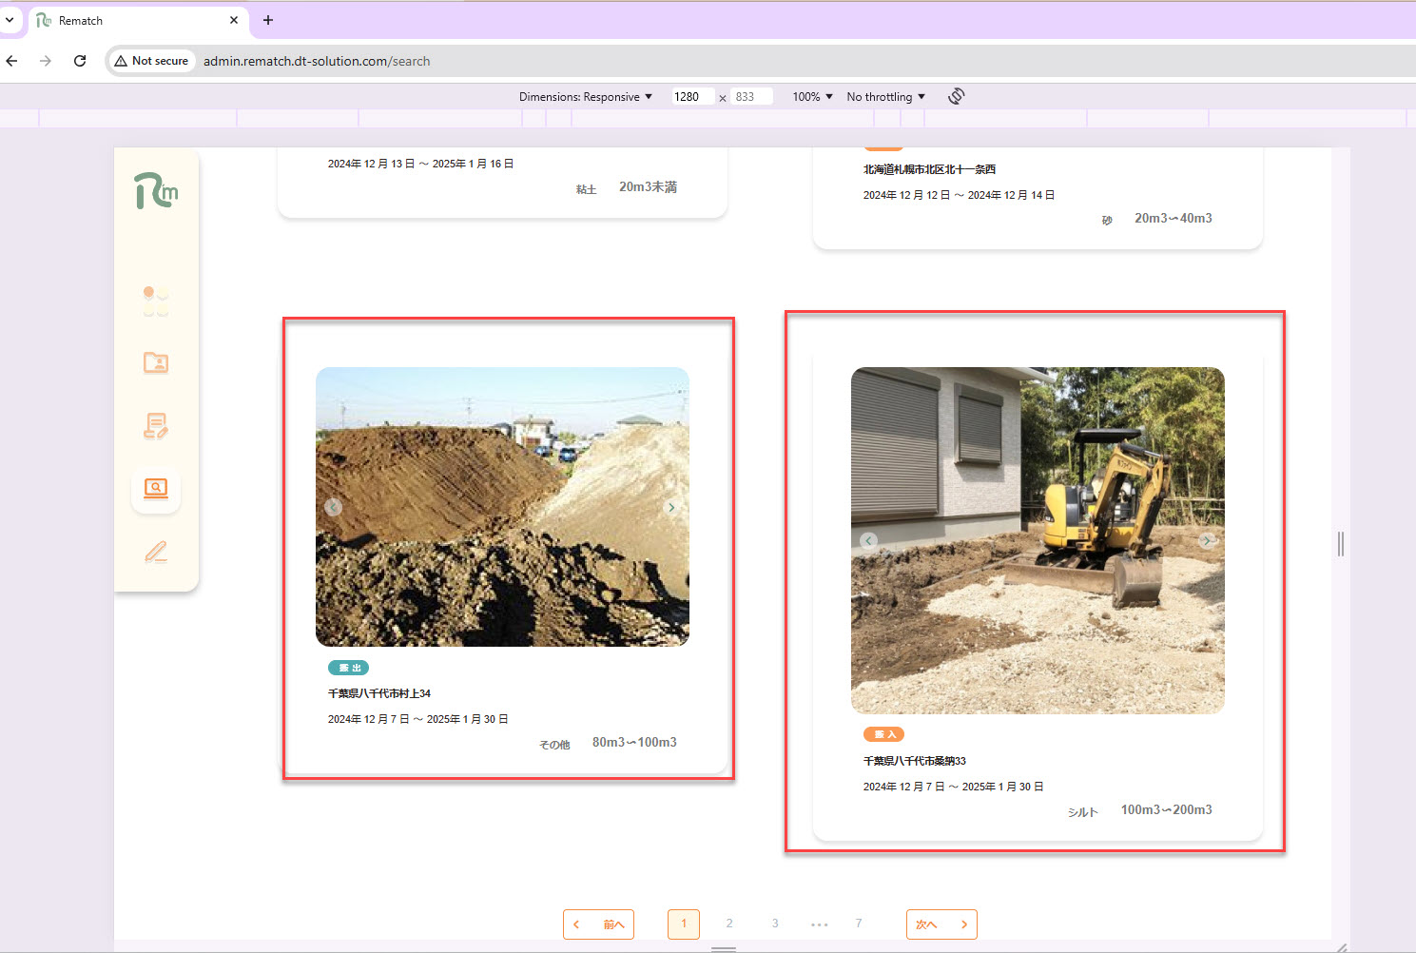Expand the Dimensions: Responsive dropdown
Screen dimensions: 1416x953
(586, 97)
